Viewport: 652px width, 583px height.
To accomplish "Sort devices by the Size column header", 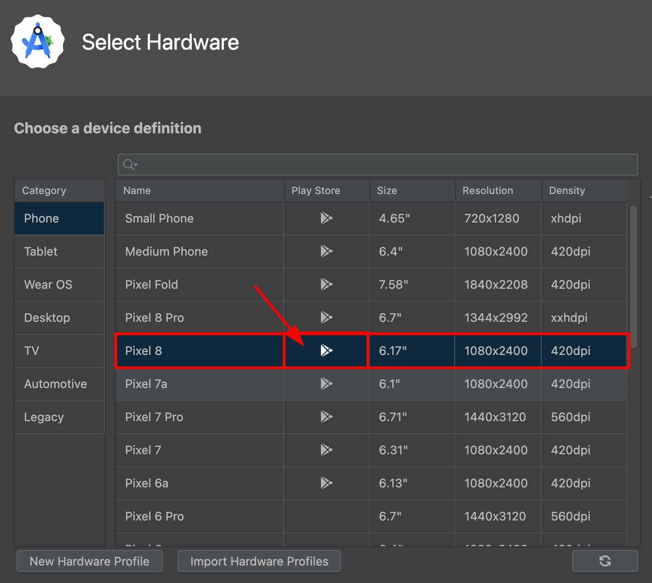I will pos(387,190).
